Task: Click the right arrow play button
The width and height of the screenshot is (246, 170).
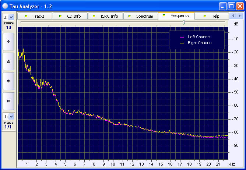Action: (8, 81)
